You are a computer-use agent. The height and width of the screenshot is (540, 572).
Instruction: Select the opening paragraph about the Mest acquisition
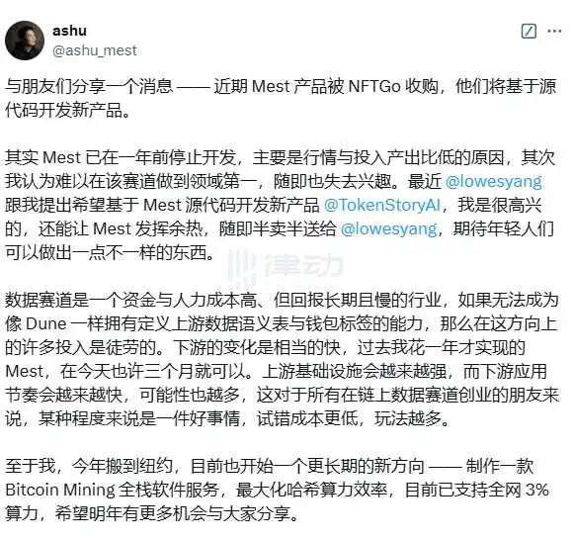point(281,98)
